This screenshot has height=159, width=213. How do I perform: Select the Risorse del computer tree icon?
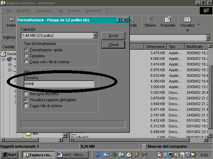pyautogui.click(x=10, y=59)
